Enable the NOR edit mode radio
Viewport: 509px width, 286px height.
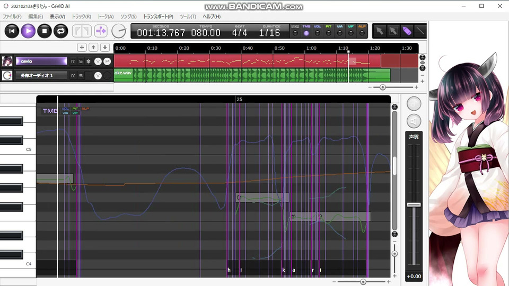295,33
